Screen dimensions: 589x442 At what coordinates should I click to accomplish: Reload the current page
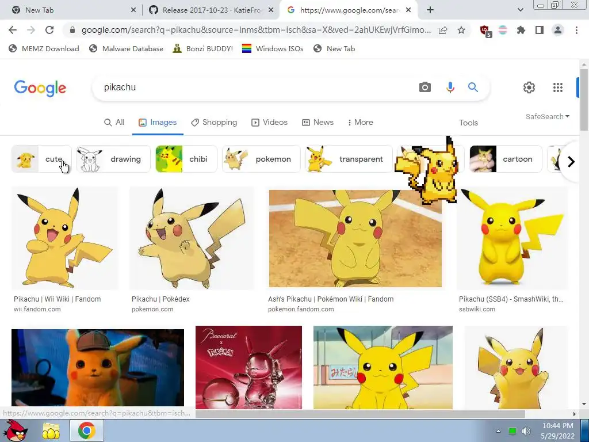click(49, 30)
